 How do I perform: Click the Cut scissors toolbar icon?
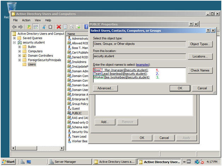pos(44,27)
